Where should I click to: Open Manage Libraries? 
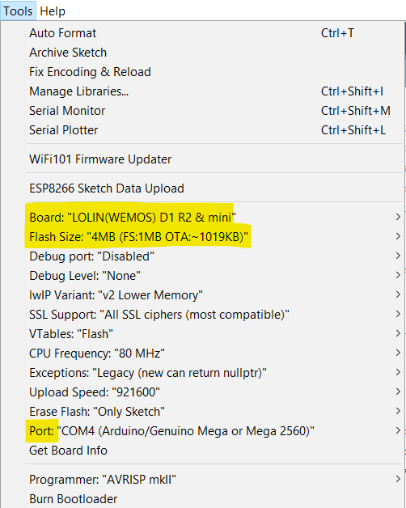(214, 91)
